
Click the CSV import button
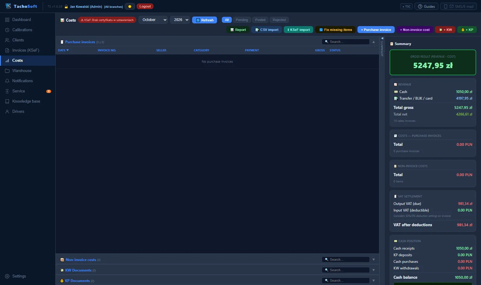(x=267, y=30)
